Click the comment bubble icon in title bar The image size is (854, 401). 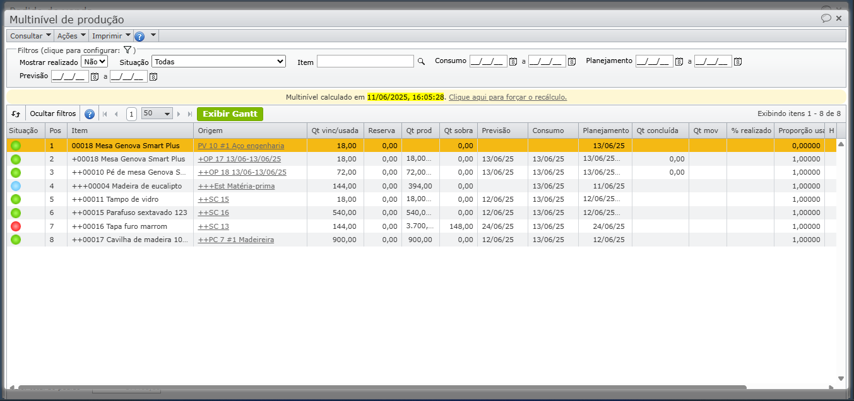tap(826, 18)
